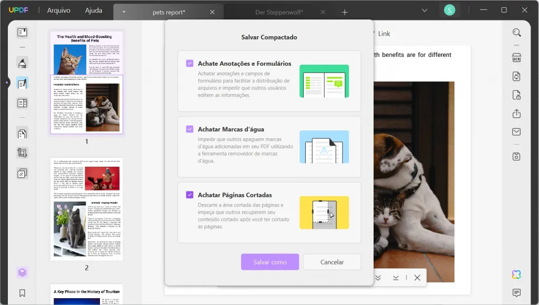Open the pets report tab dropdown chevron
Viewport: 539px width, 305px height.
[x=123, y=11]
